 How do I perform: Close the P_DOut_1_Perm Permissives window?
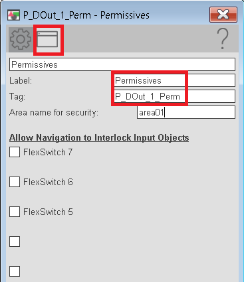(223, 15)
